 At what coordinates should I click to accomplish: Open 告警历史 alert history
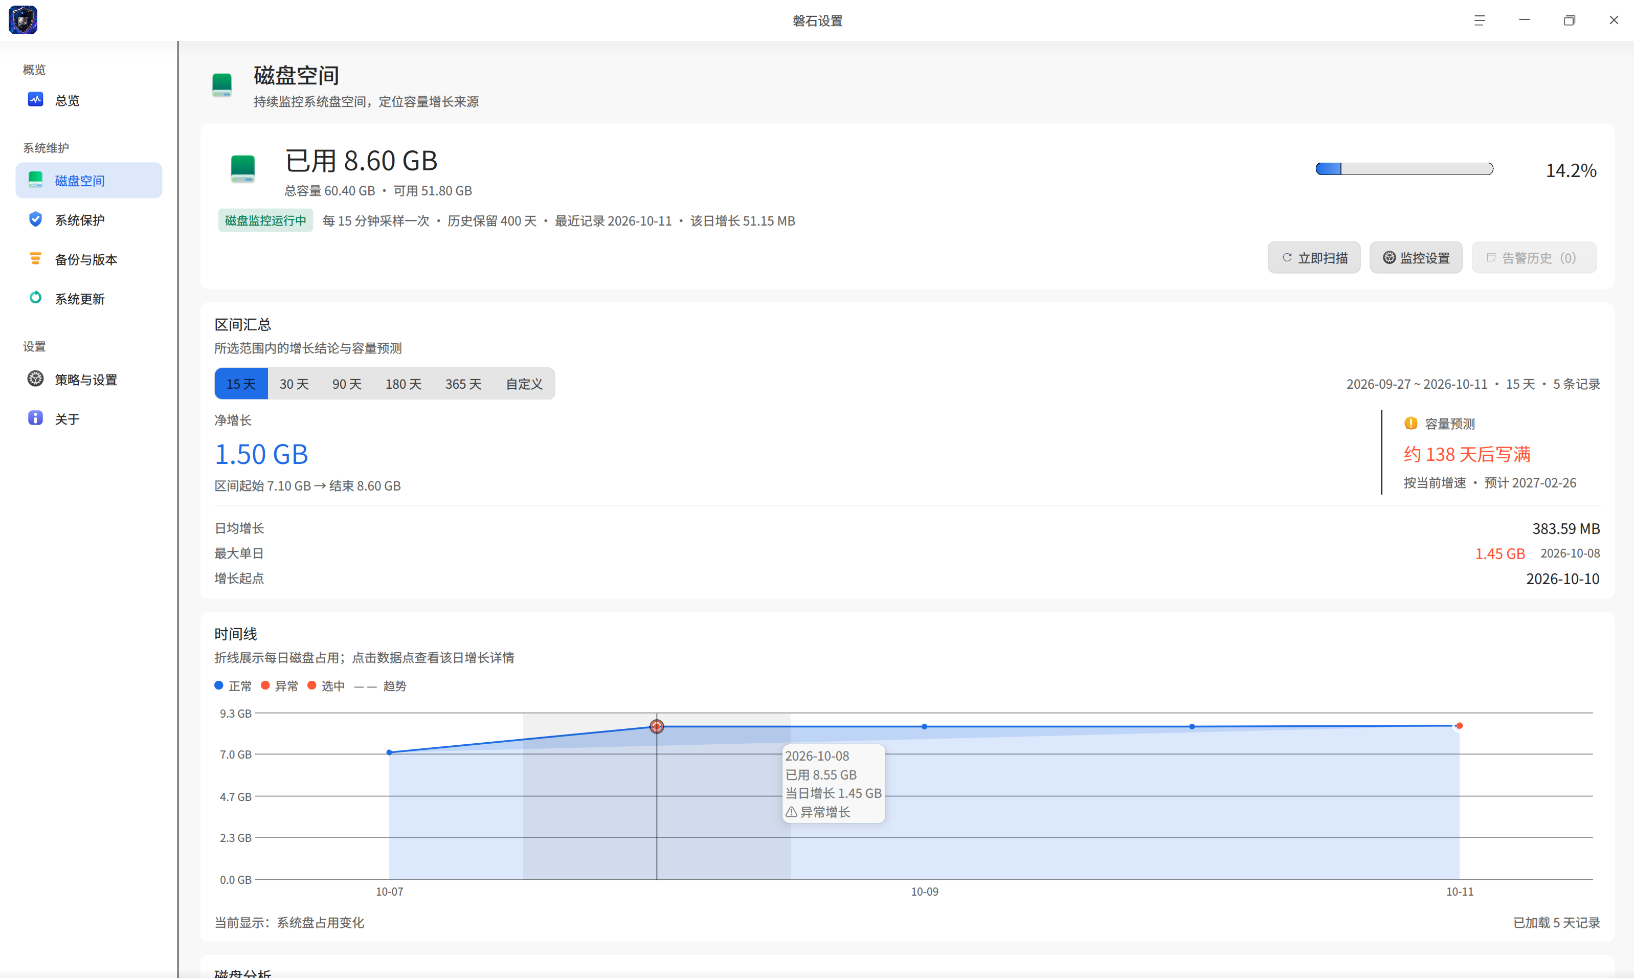tap(1534, 258)
